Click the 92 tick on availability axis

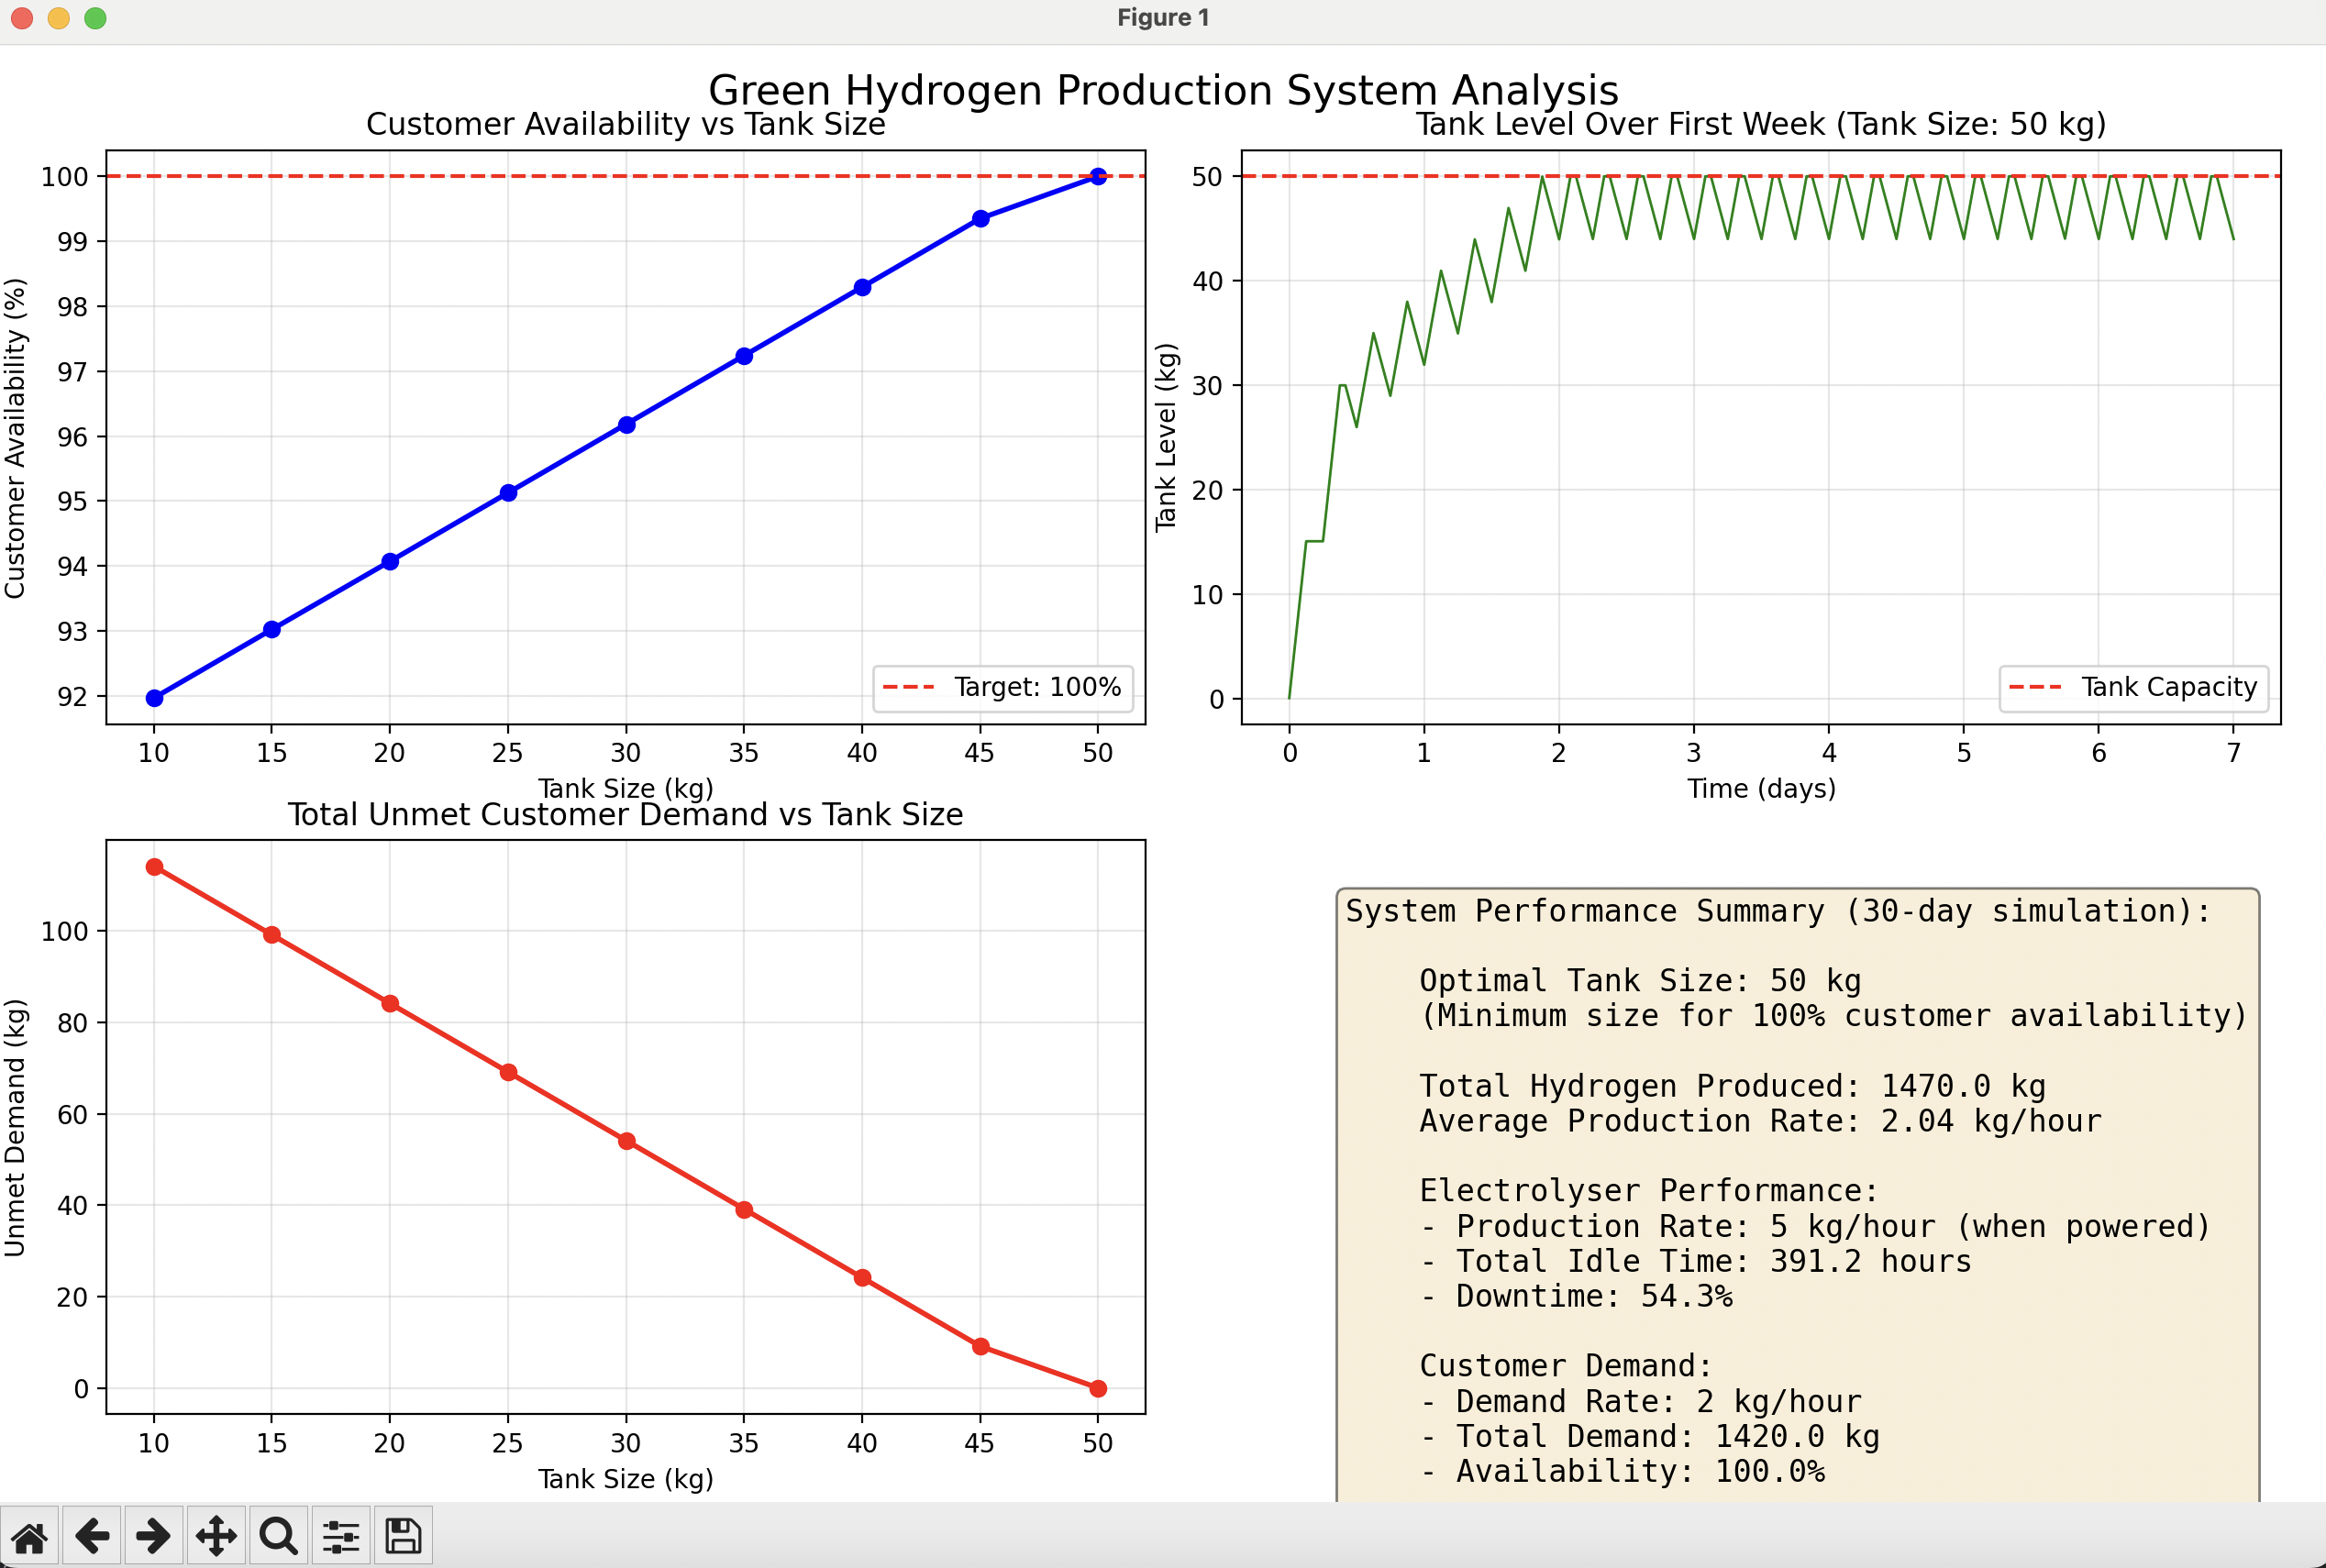(x=72, y=697)
